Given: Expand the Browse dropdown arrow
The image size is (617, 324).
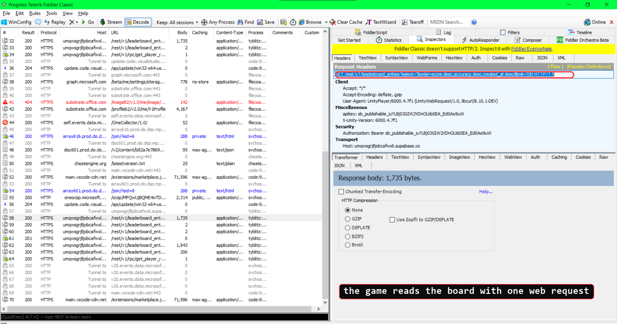Looking at the screenshot, I should (326, 22).
